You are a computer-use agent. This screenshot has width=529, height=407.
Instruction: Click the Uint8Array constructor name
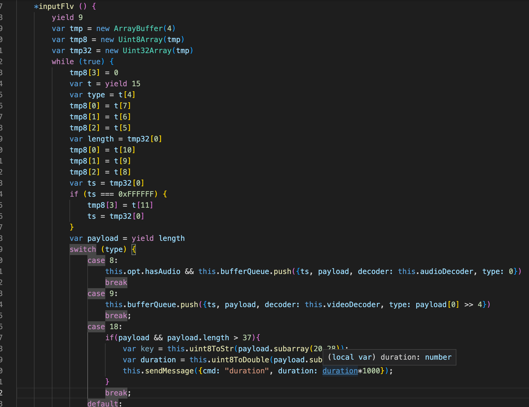point(140,39)
